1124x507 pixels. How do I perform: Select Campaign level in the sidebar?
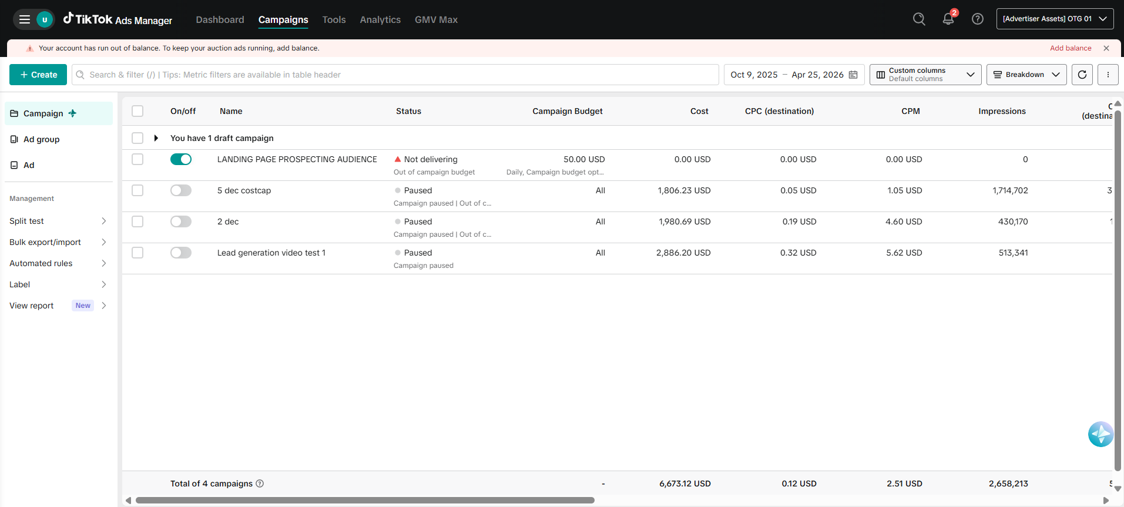coord(59,113)
